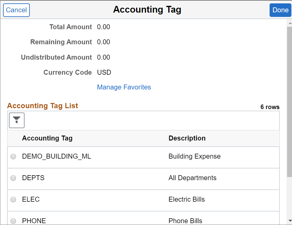The height and width of the screenshot is (225, 292).
Task: Click the DEPTS tag name
Action: click(33, 178)
